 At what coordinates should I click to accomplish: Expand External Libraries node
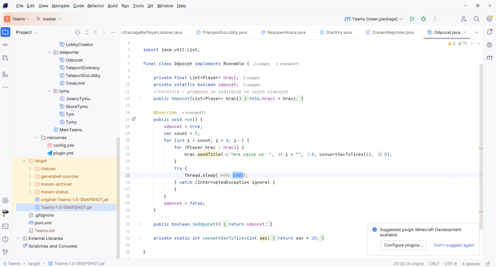(x=18, y=238)
